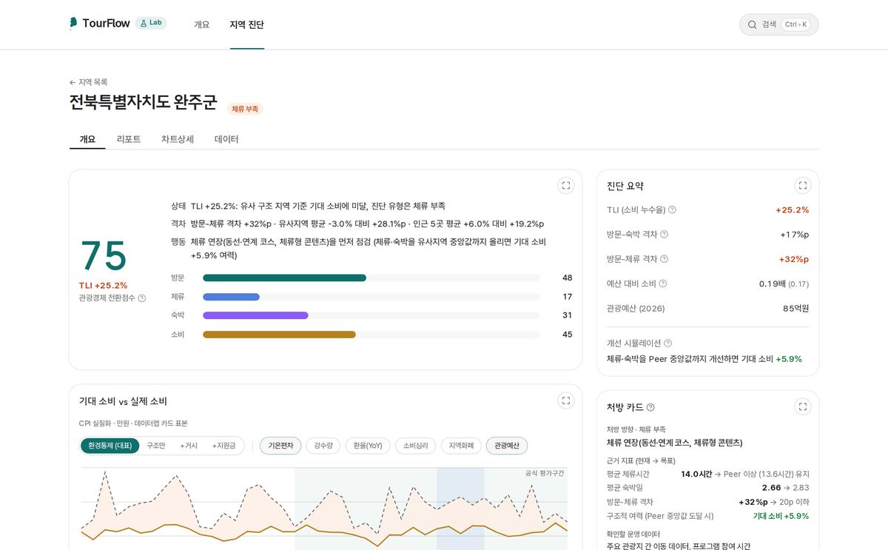Click the TourFlow logo icon
Image resolution: width=888 pixels, height=550 pixels.
pos(73,24)
